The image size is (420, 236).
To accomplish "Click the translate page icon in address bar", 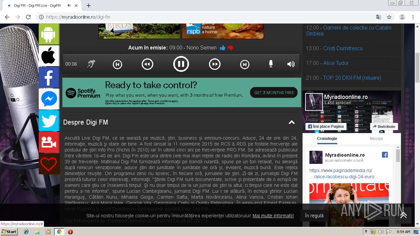I will 378,17.
